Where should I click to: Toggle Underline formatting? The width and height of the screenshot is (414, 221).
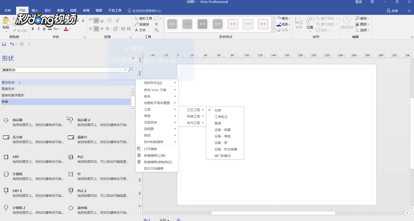(x=44, y=29)
